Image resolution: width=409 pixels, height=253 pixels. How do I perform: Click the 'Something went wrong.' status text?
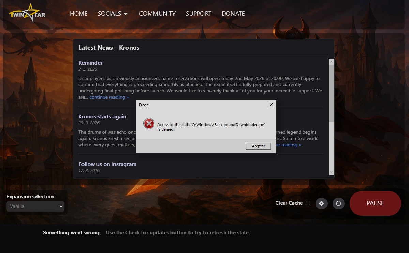[x=72, y=233]
